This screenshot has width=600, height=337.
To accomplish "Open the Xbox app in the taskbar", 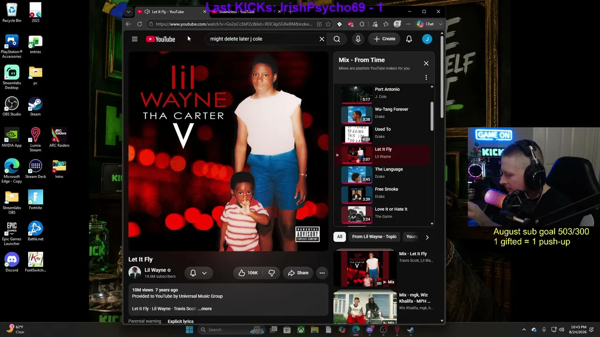I will coord(301,330).
